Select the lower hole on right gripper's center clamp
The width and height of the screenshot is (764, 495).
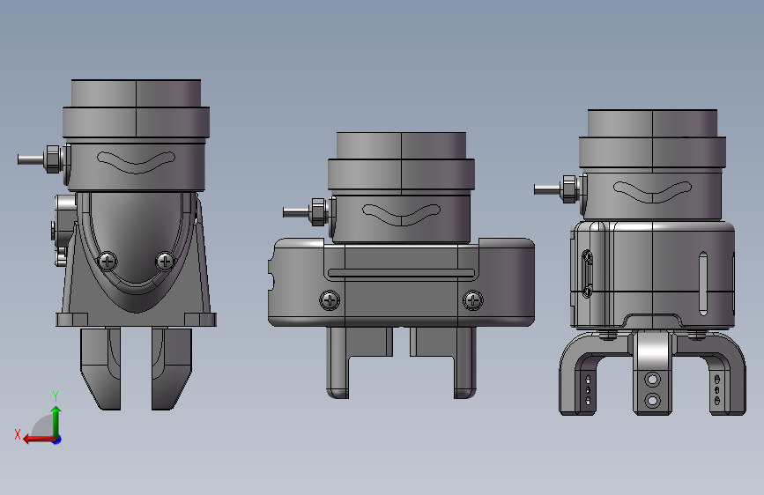652,401
